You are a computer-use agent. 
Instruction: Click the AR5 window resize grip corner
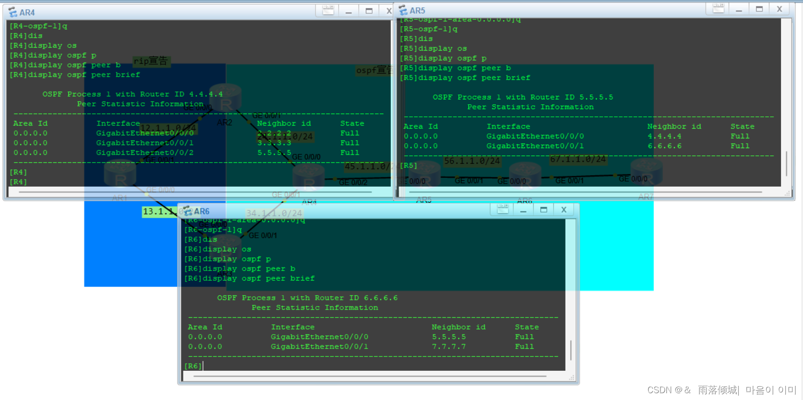(x=787, y=193)
